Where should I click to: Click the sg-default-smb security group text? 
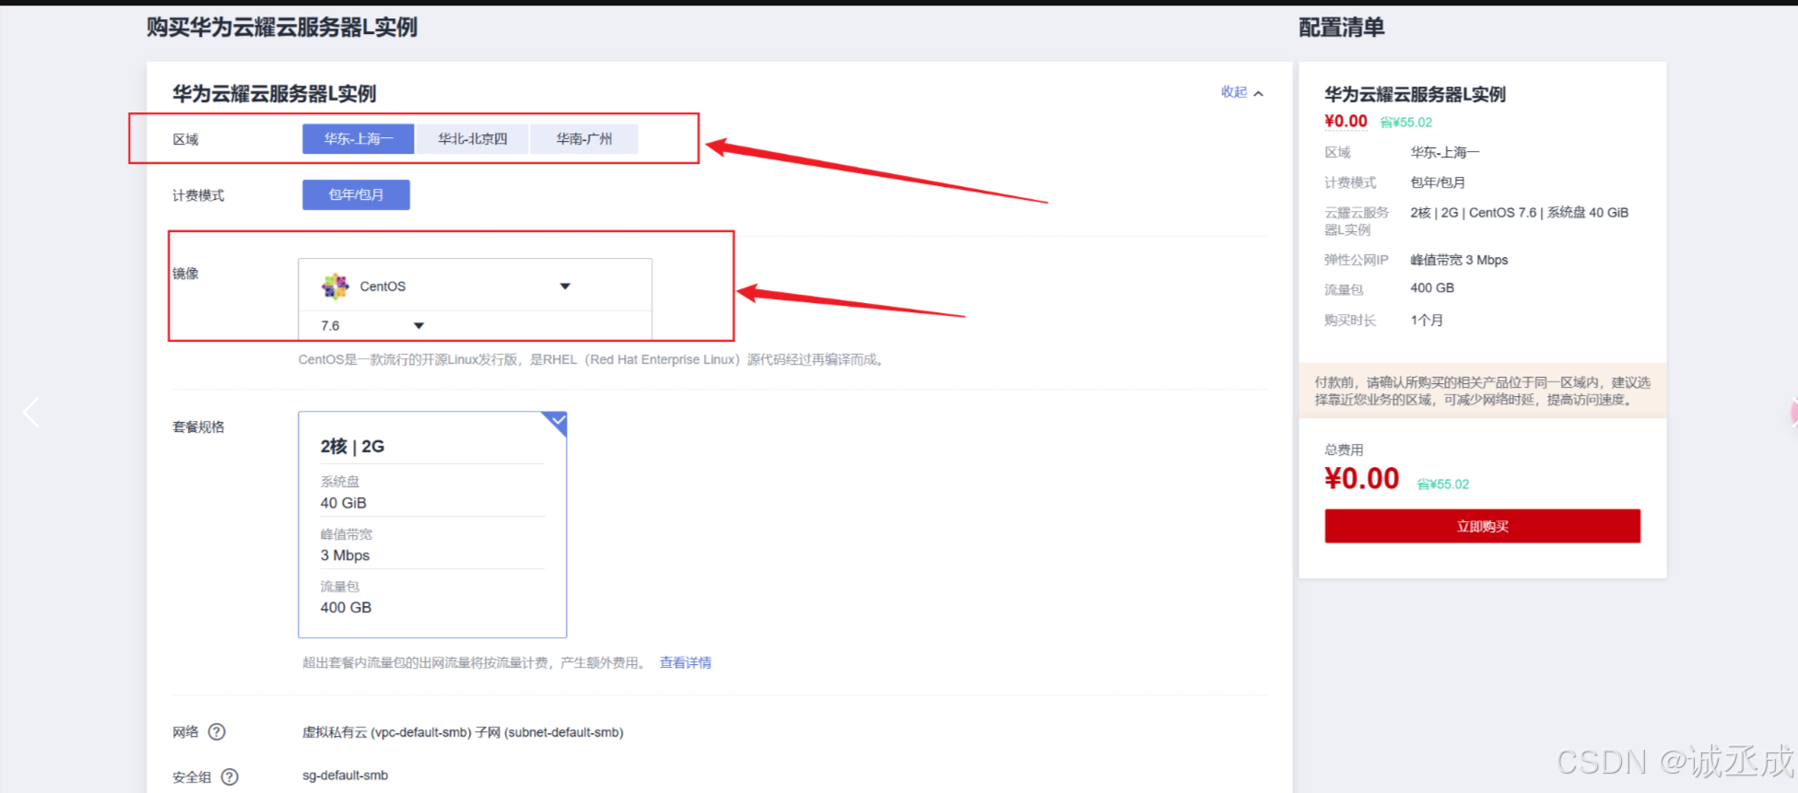pyautogui.click(x=346, y=776)
